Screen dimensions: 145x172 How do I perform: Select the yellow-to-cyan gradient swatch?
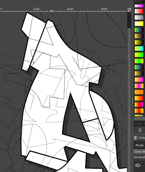click(x=139, y=48)
